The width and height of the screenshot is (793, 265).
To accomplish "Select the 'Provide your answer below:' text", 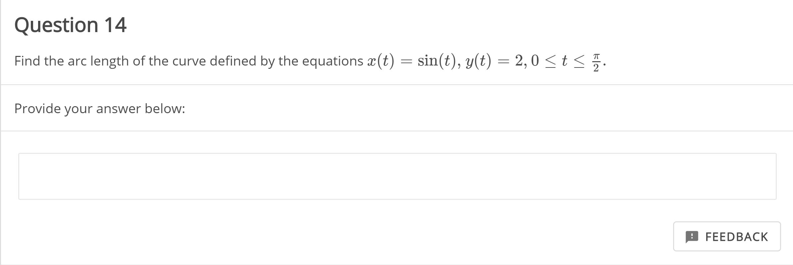I will (x=100, y=108).
